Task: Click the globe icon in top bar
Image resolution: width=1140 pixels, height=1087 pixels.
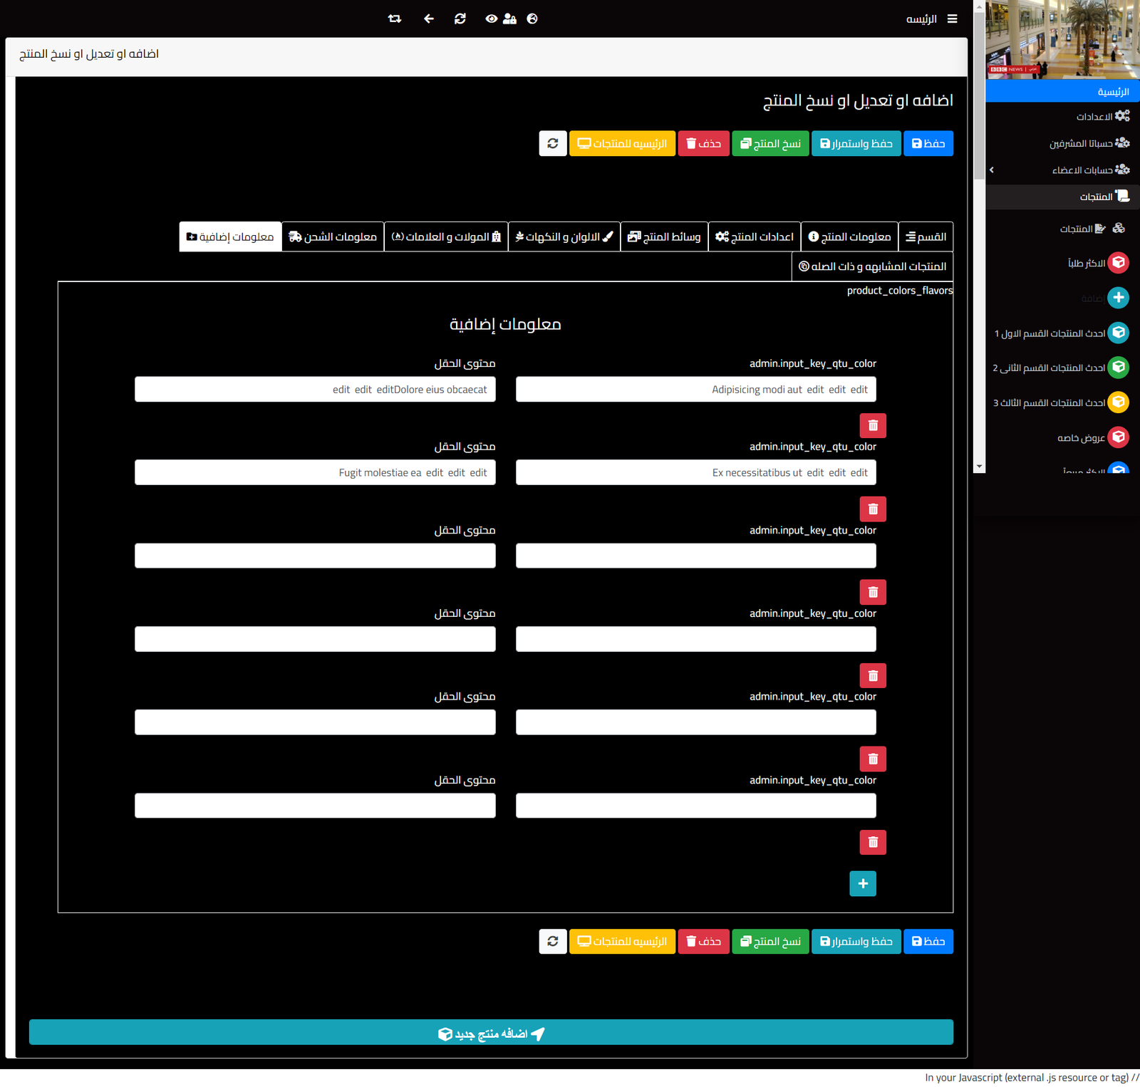Action: coord(532,19)
